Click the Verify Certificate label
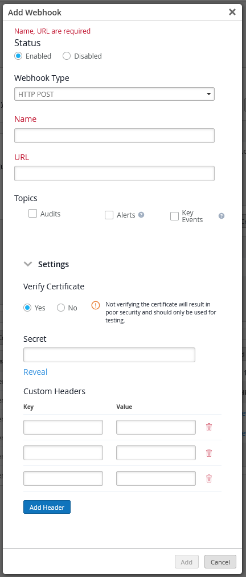Viewport: 246px width, 577px height. click(x=54, y=286)
